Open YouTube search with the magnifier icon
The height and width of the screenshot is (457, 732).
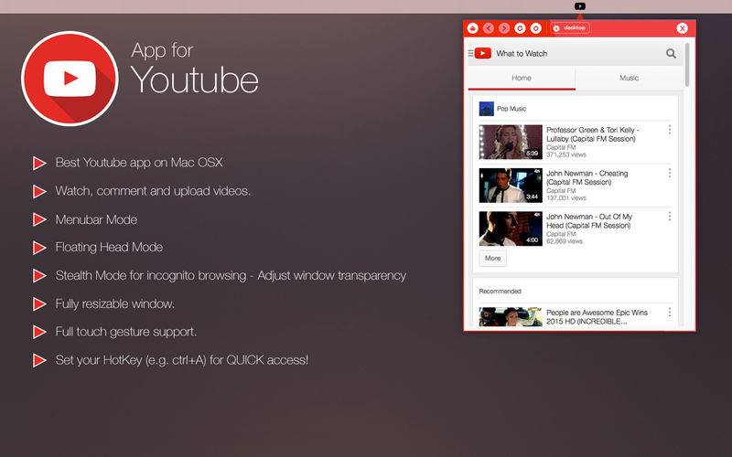[671, 54]
